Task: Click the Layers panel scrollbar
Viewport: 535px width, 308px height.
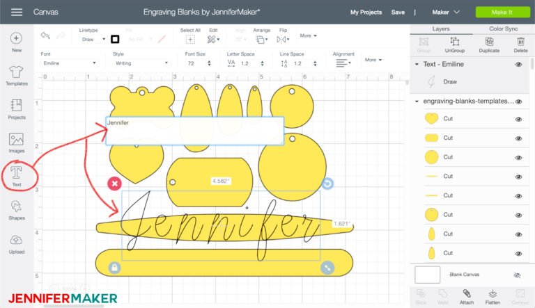Action: (x=532, y=64)
